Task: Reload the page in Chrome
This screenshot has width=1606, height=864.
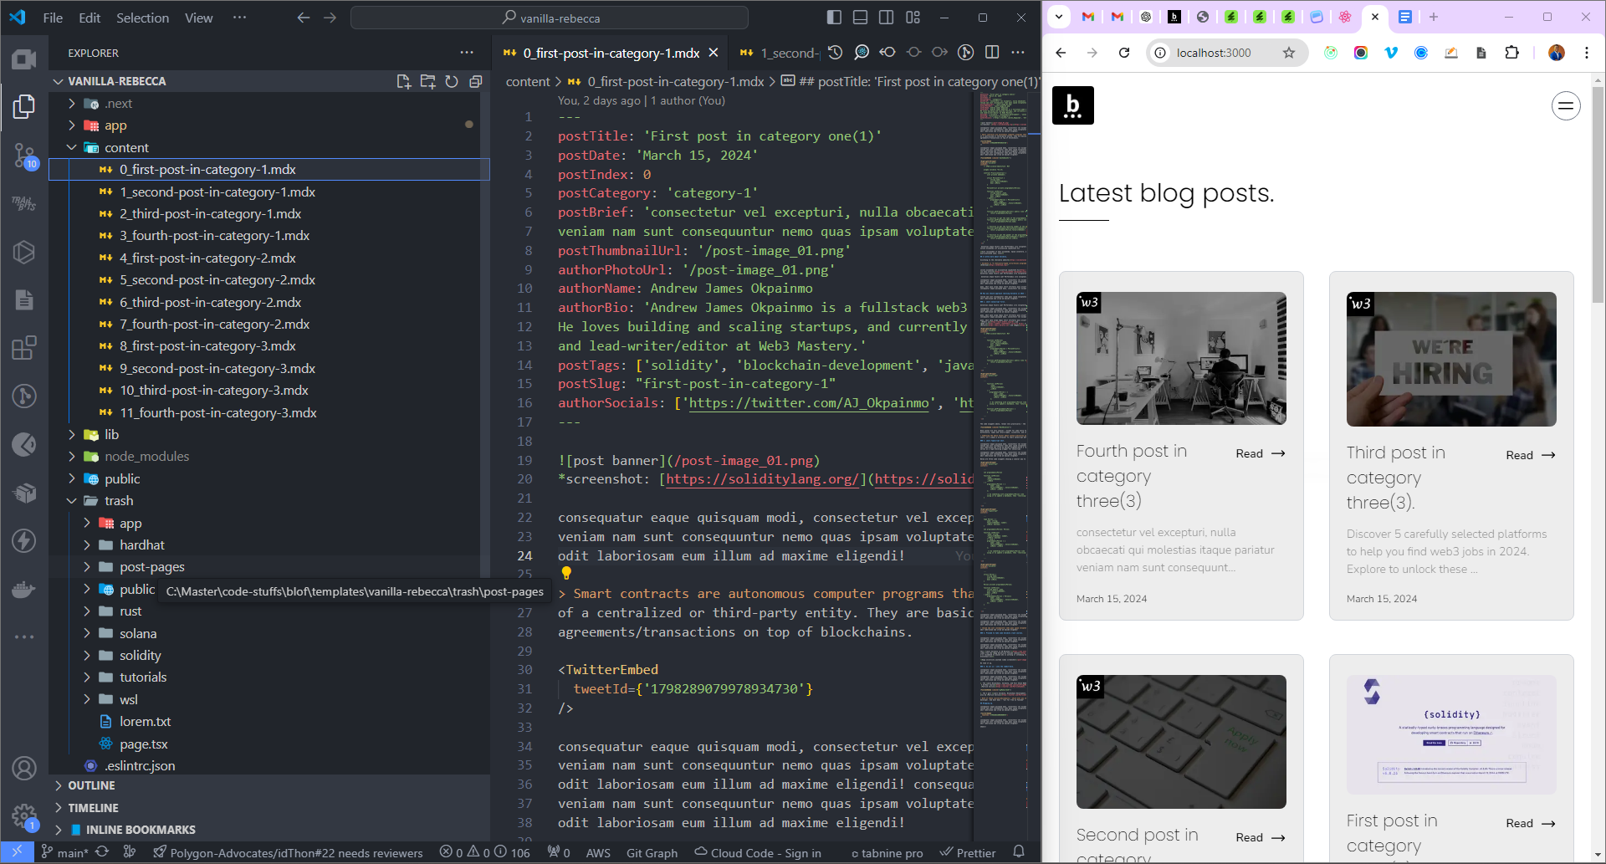Action: [1124, 53]
